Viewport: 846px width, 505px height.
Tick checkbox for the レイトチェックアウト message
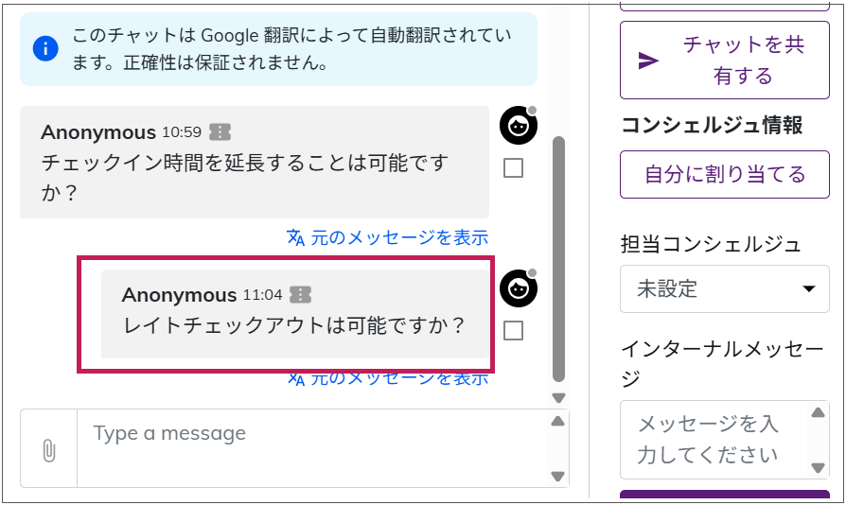[x=513, y=331]
